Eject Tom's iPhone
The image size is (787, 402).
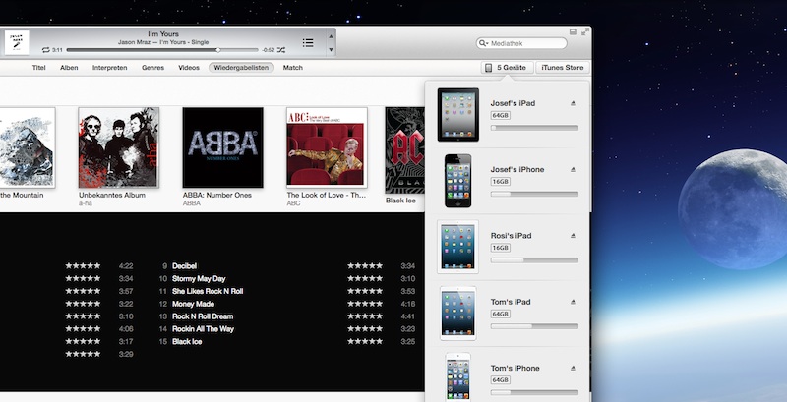tap(574, 368)
